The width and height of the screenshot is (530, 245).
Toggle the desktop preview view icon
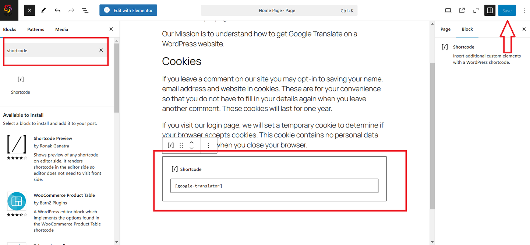pyautogui.click(x=448, y=10)
